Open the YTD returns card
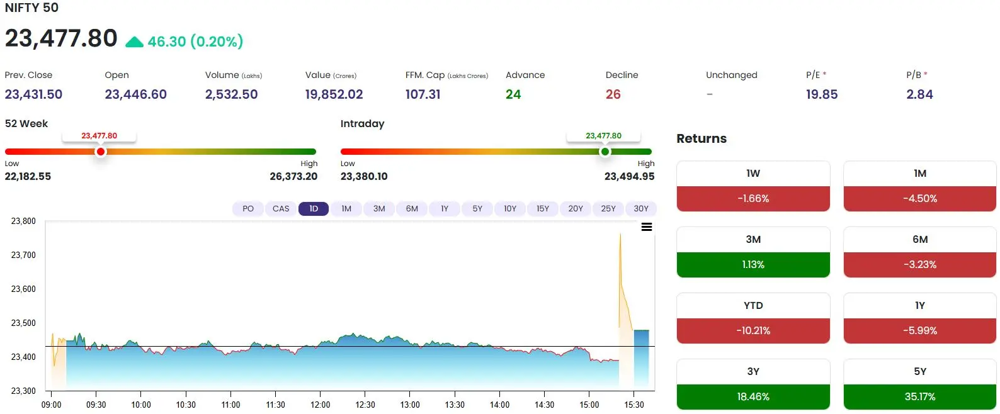Image resolution: width=1000 pixels, height=414 pixels. pyautogui.click(x=753, y=318)
